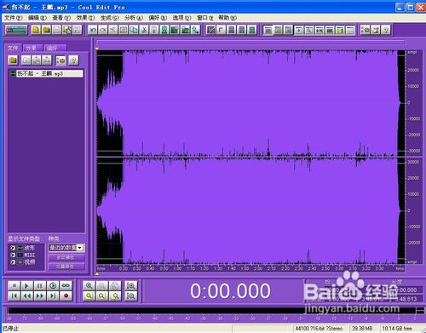Open the 帮助 menu
This screenshot has width=426, height=333.
click(x=227, y=18)
